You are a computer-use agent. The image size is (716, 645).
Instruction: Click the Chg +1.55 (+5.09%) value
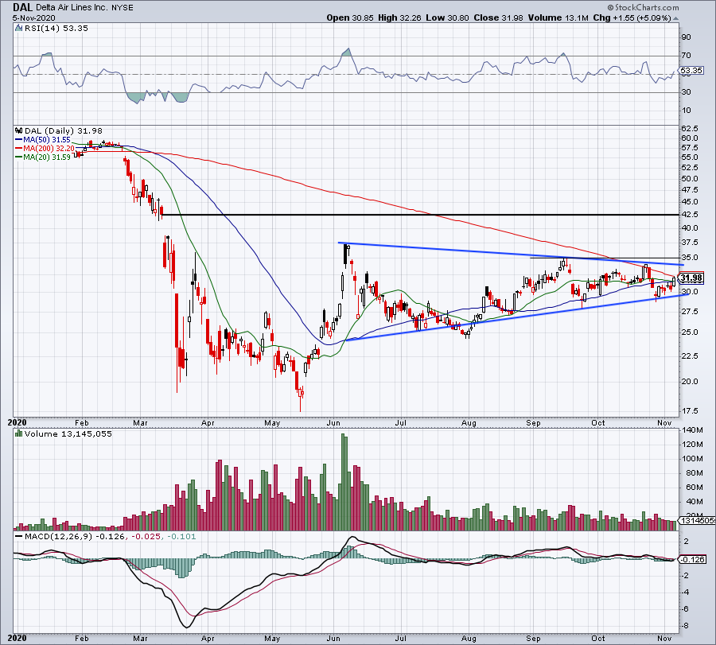632,17
